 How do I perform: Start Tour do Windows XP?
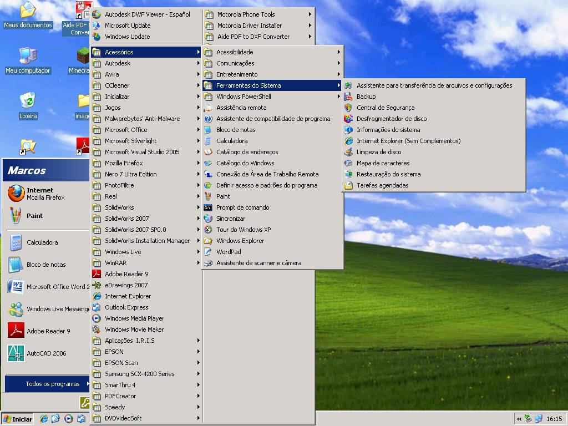click(x=272, y=230)
